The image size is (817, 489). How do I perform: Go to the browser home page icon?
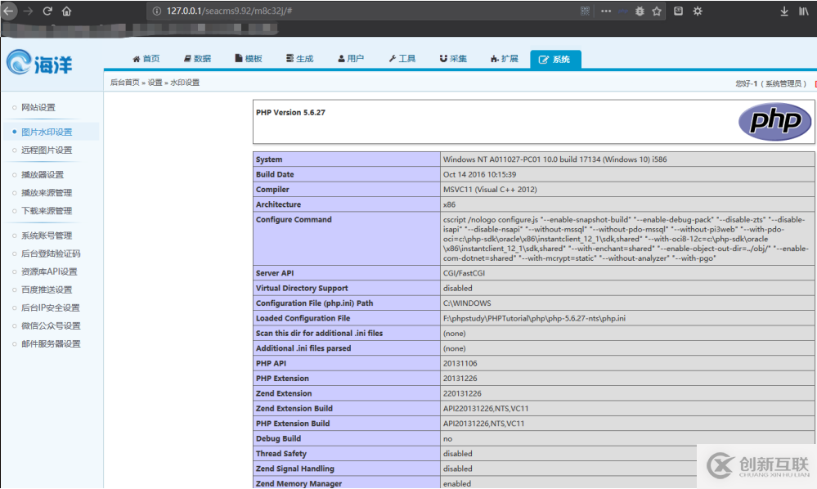[x=67, y=11]
